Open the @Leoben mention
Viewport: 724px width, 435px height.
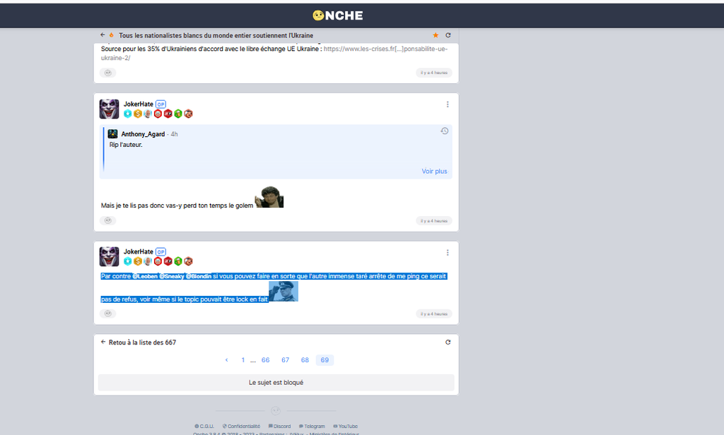[145, 276]
